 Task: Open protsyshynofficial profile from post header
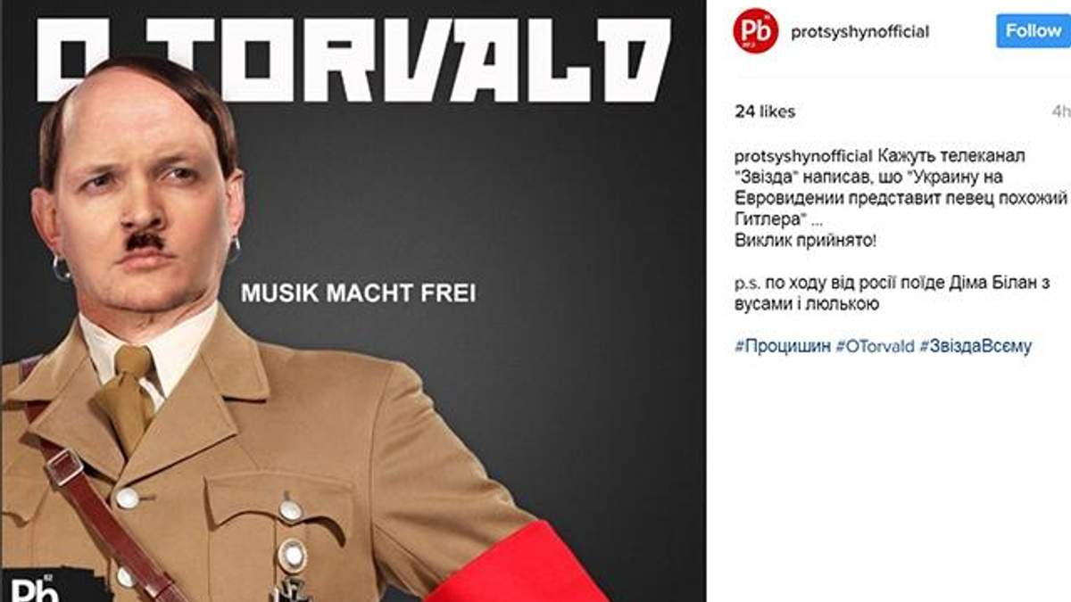[x=859, y=32]
